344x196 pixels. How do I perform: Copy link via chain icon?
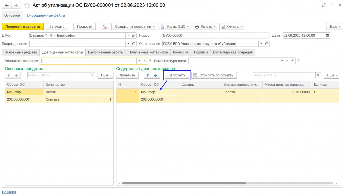(x=324, y=5)
